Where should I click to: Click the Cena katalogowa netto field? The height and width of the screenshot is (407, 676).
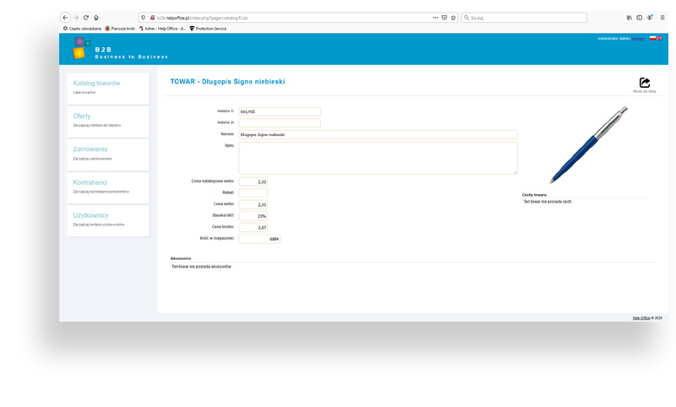point(253,182)
